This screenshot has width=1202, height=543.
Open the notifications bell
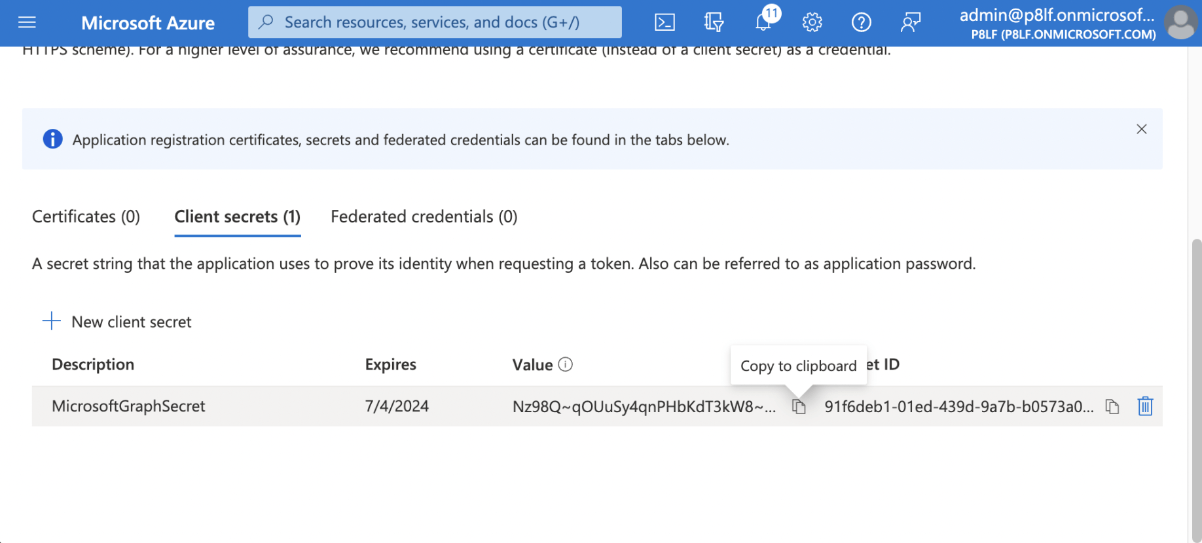pyautogui.click(x=763, y=23)
